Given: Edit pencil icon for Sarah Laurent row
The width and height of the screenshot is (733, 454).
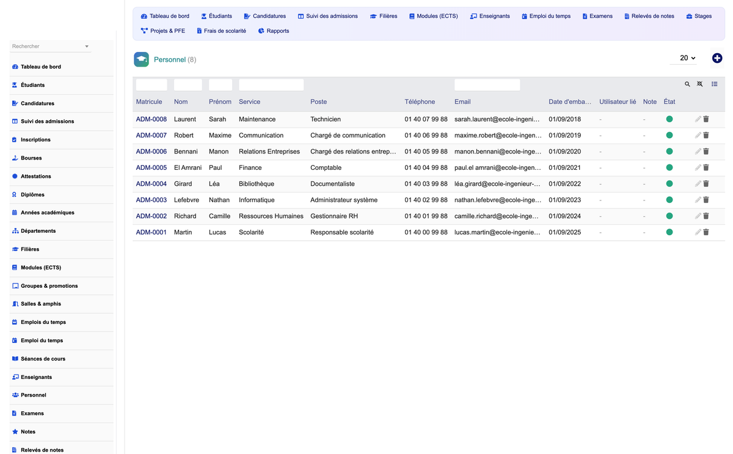Looking at the screenshot, I should pyautogui.click(x=698, y=119).
